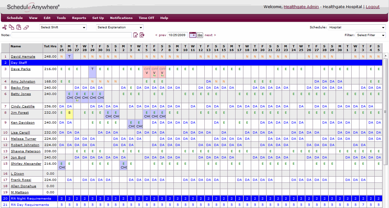Open the Select Shift dropdown
Screen dimensions: 389x208
[63, 27]
